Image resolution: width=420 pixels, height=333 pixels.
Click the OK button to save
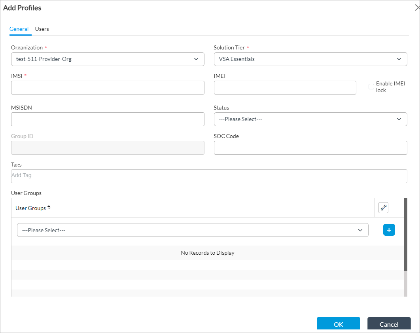[x=338, y=324]
